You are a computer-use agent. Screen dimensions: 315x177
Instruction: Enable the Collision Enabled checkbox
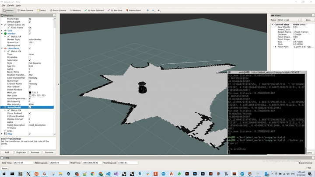point(30,116)
